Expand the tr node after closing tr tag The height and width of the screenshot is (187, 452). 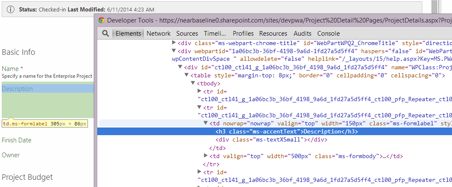[x=199, y=172]
